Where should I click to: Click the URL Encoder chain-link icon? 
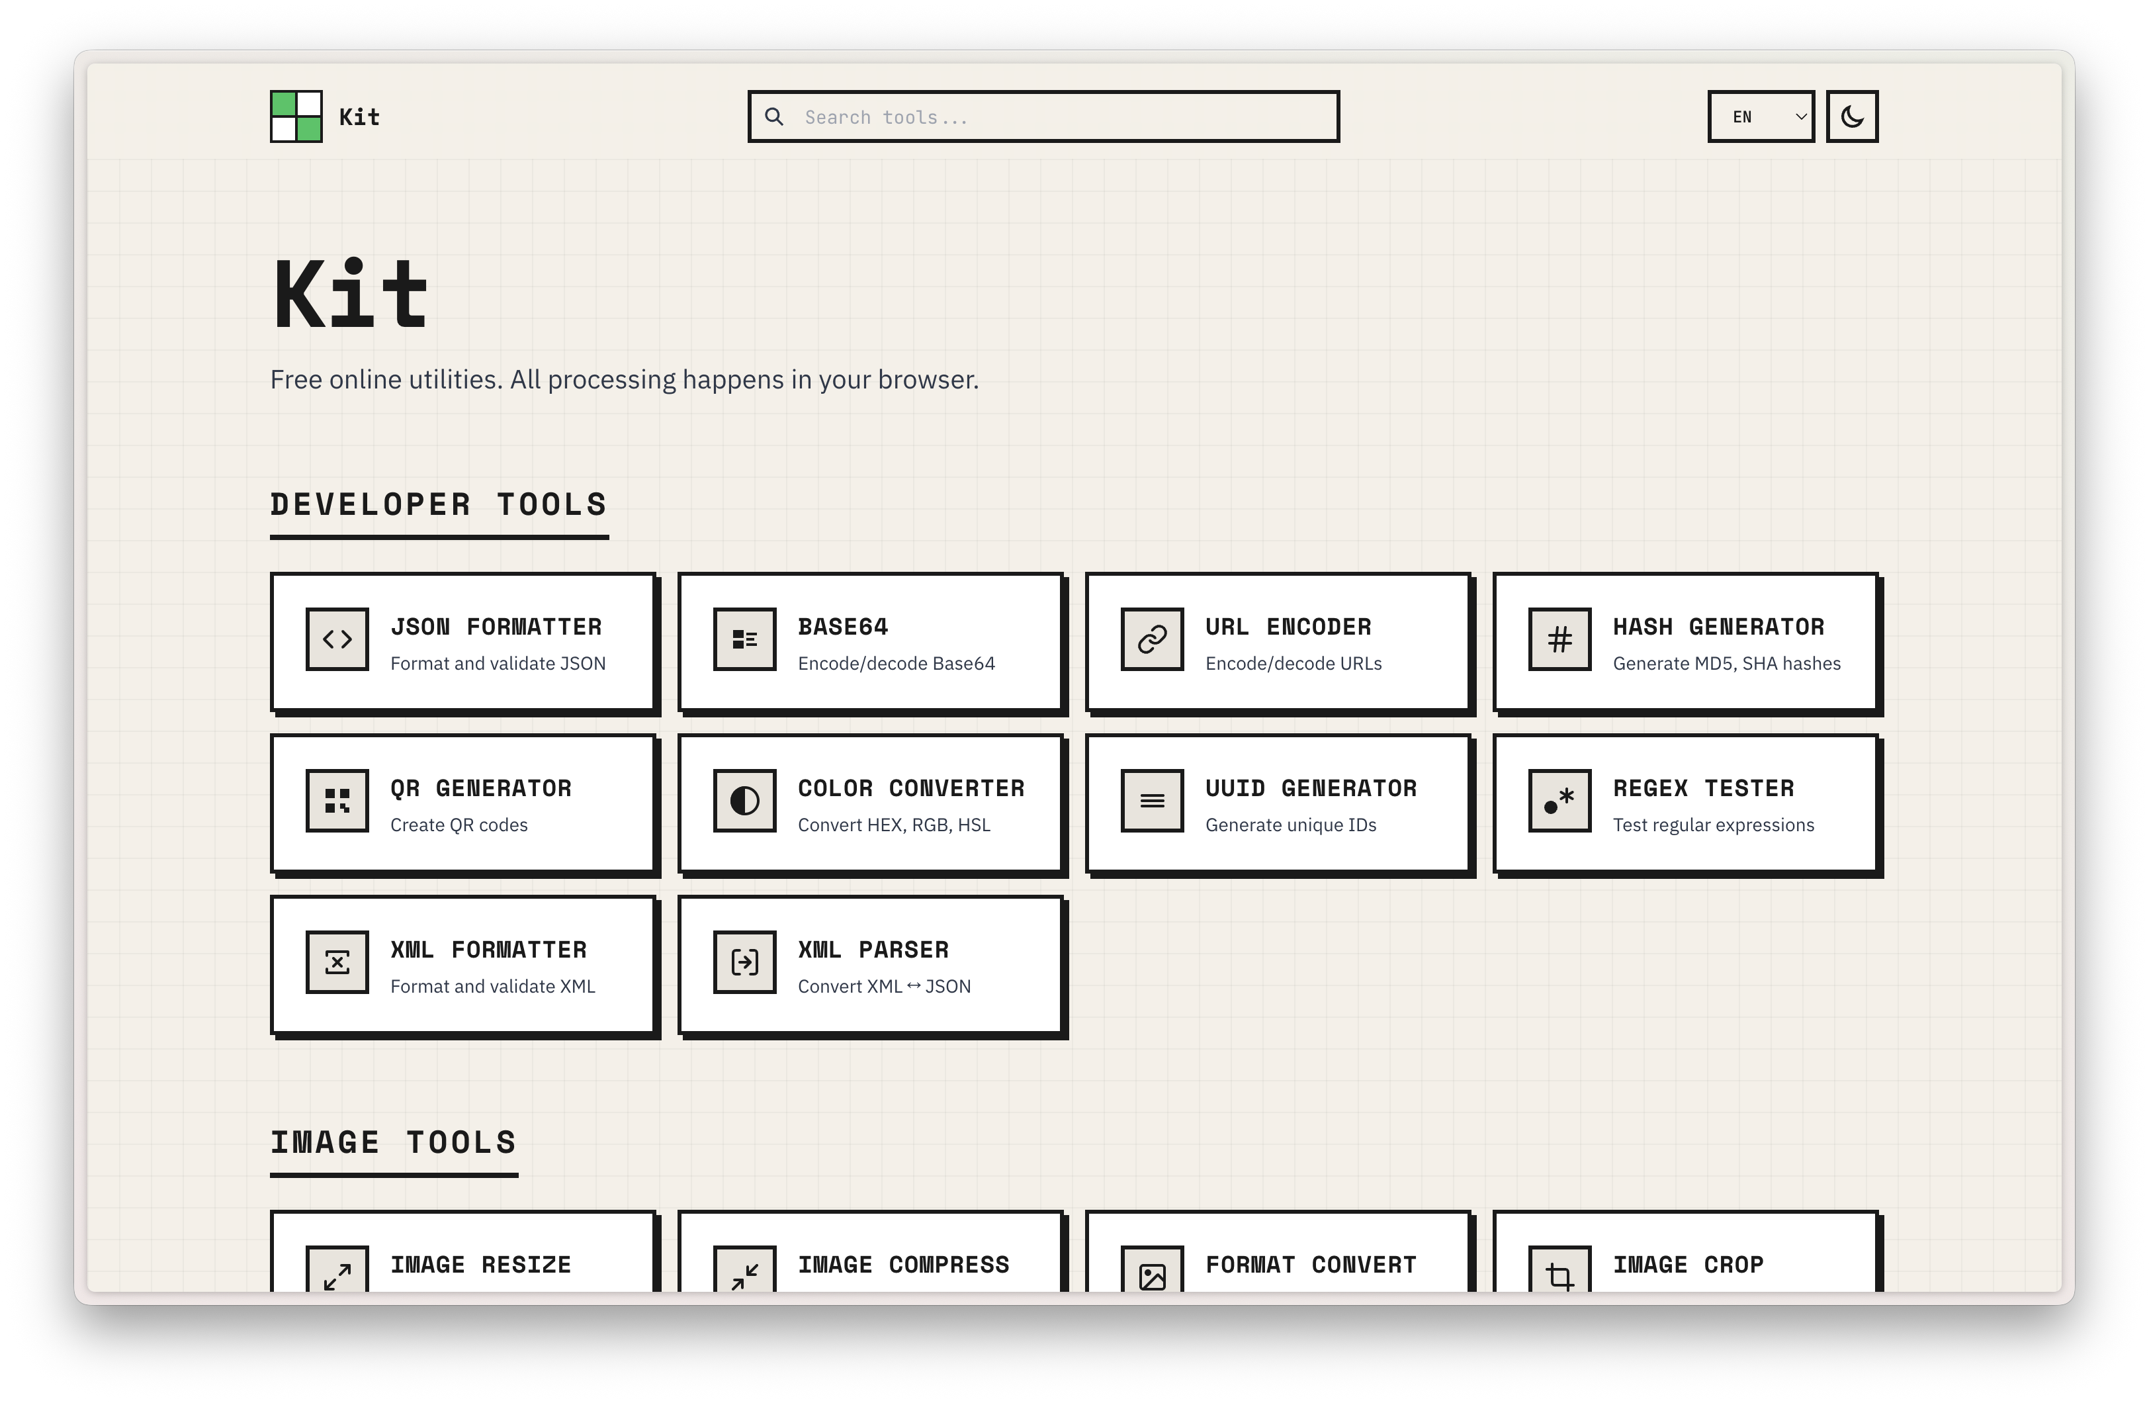(x=1152, y=639)
